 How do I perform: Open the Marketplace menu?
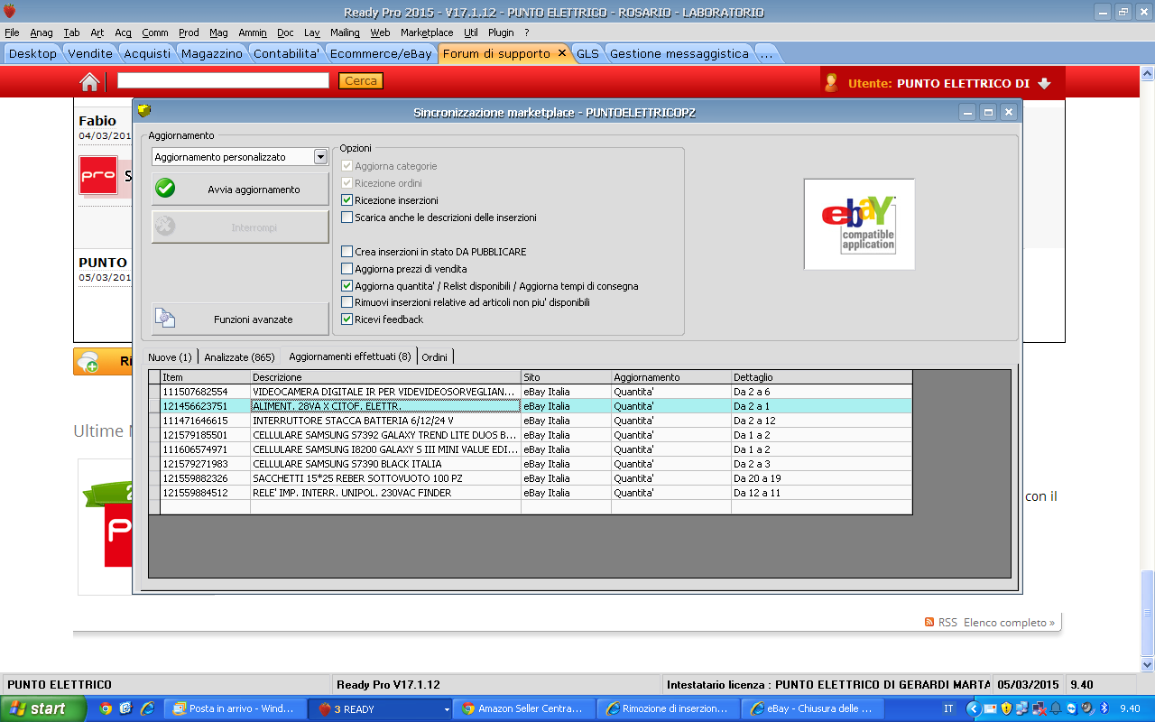(427, 32)
